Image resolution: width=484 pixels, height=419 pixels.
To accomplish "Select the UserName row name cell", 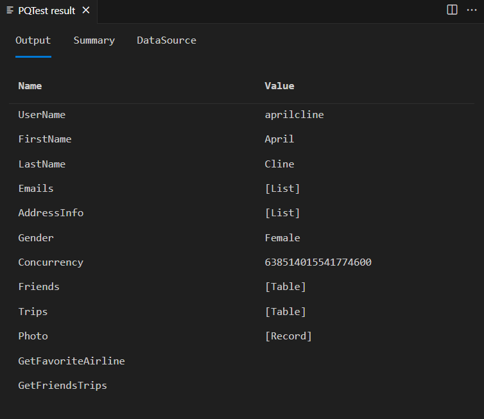I will pyautogui.click(x=42, y=115).
